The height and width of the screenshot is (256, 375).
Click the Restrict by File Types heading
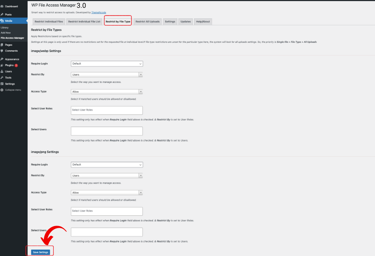46,30
